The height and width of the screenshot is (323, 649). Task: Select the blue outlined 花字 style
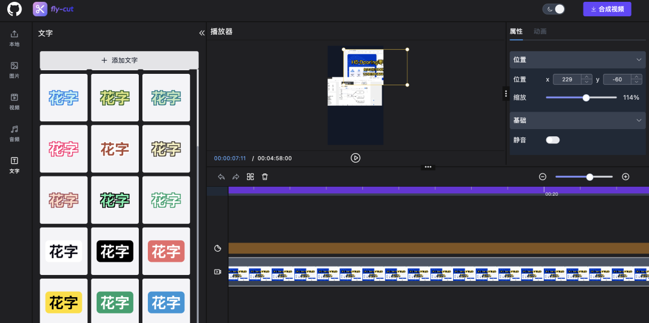(64, 98)
